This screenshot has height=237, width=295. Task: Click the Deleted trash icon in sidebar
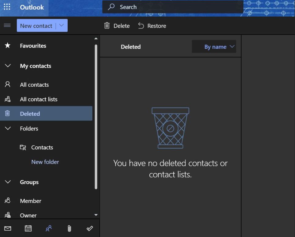7,113
